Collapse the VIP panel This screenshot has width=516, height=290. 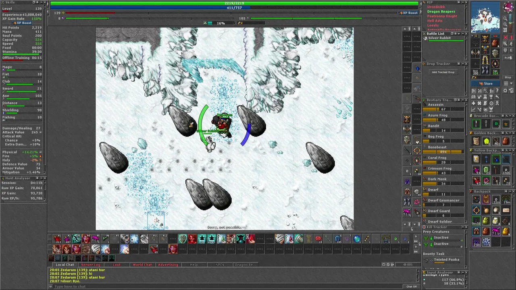coord(463,2)
